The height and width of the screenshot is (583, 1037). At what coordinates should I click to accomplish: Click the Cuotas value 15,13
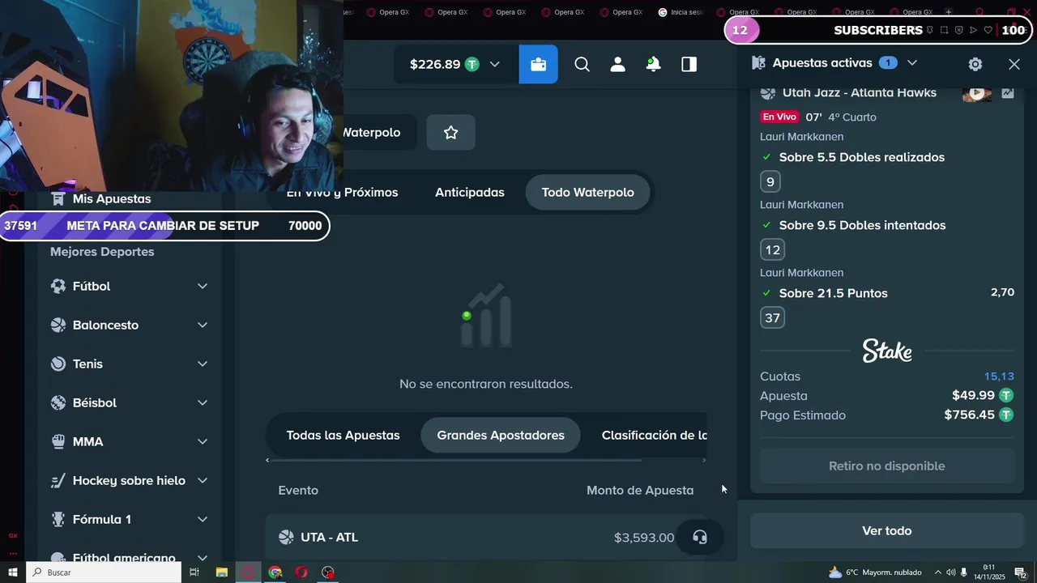[x=999, y=377]
